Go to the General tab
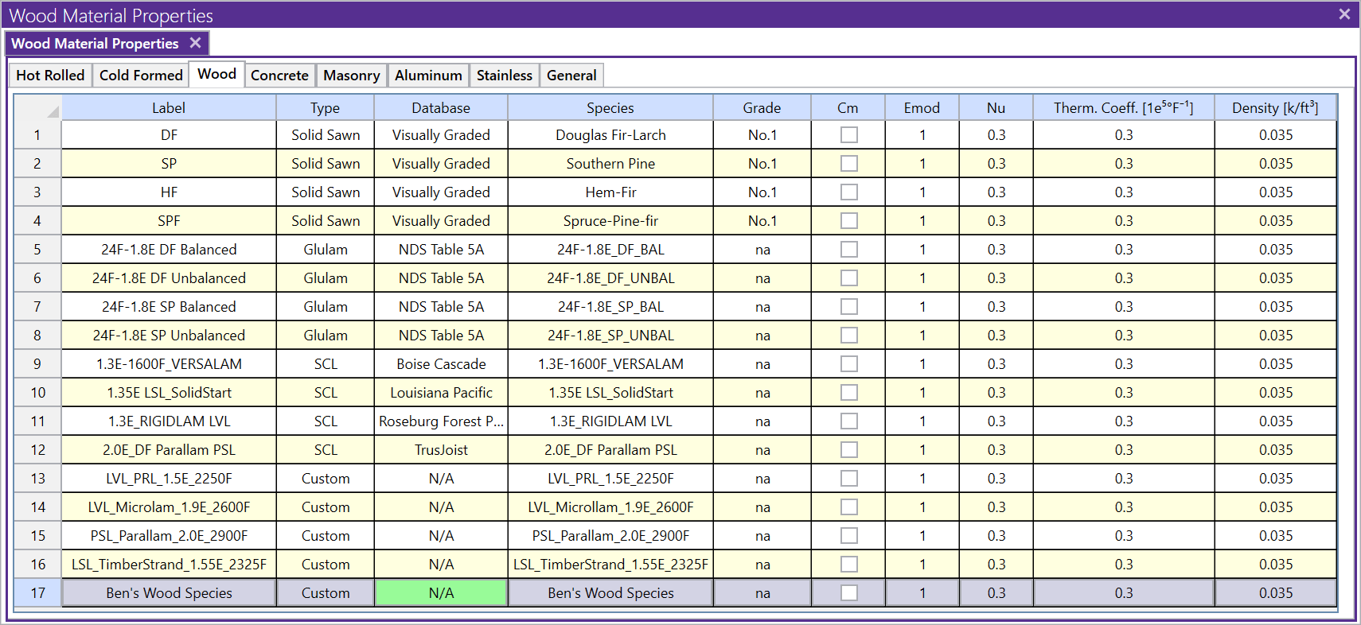 [571, 76]
